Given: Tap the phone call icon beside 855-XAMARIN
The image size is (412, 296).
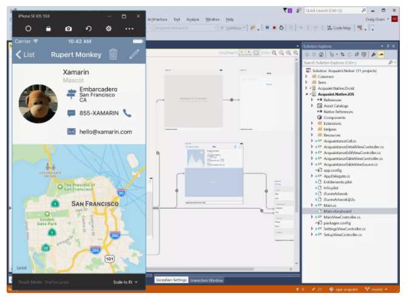Looking at the screenshot, I should [x=127, y=113].
